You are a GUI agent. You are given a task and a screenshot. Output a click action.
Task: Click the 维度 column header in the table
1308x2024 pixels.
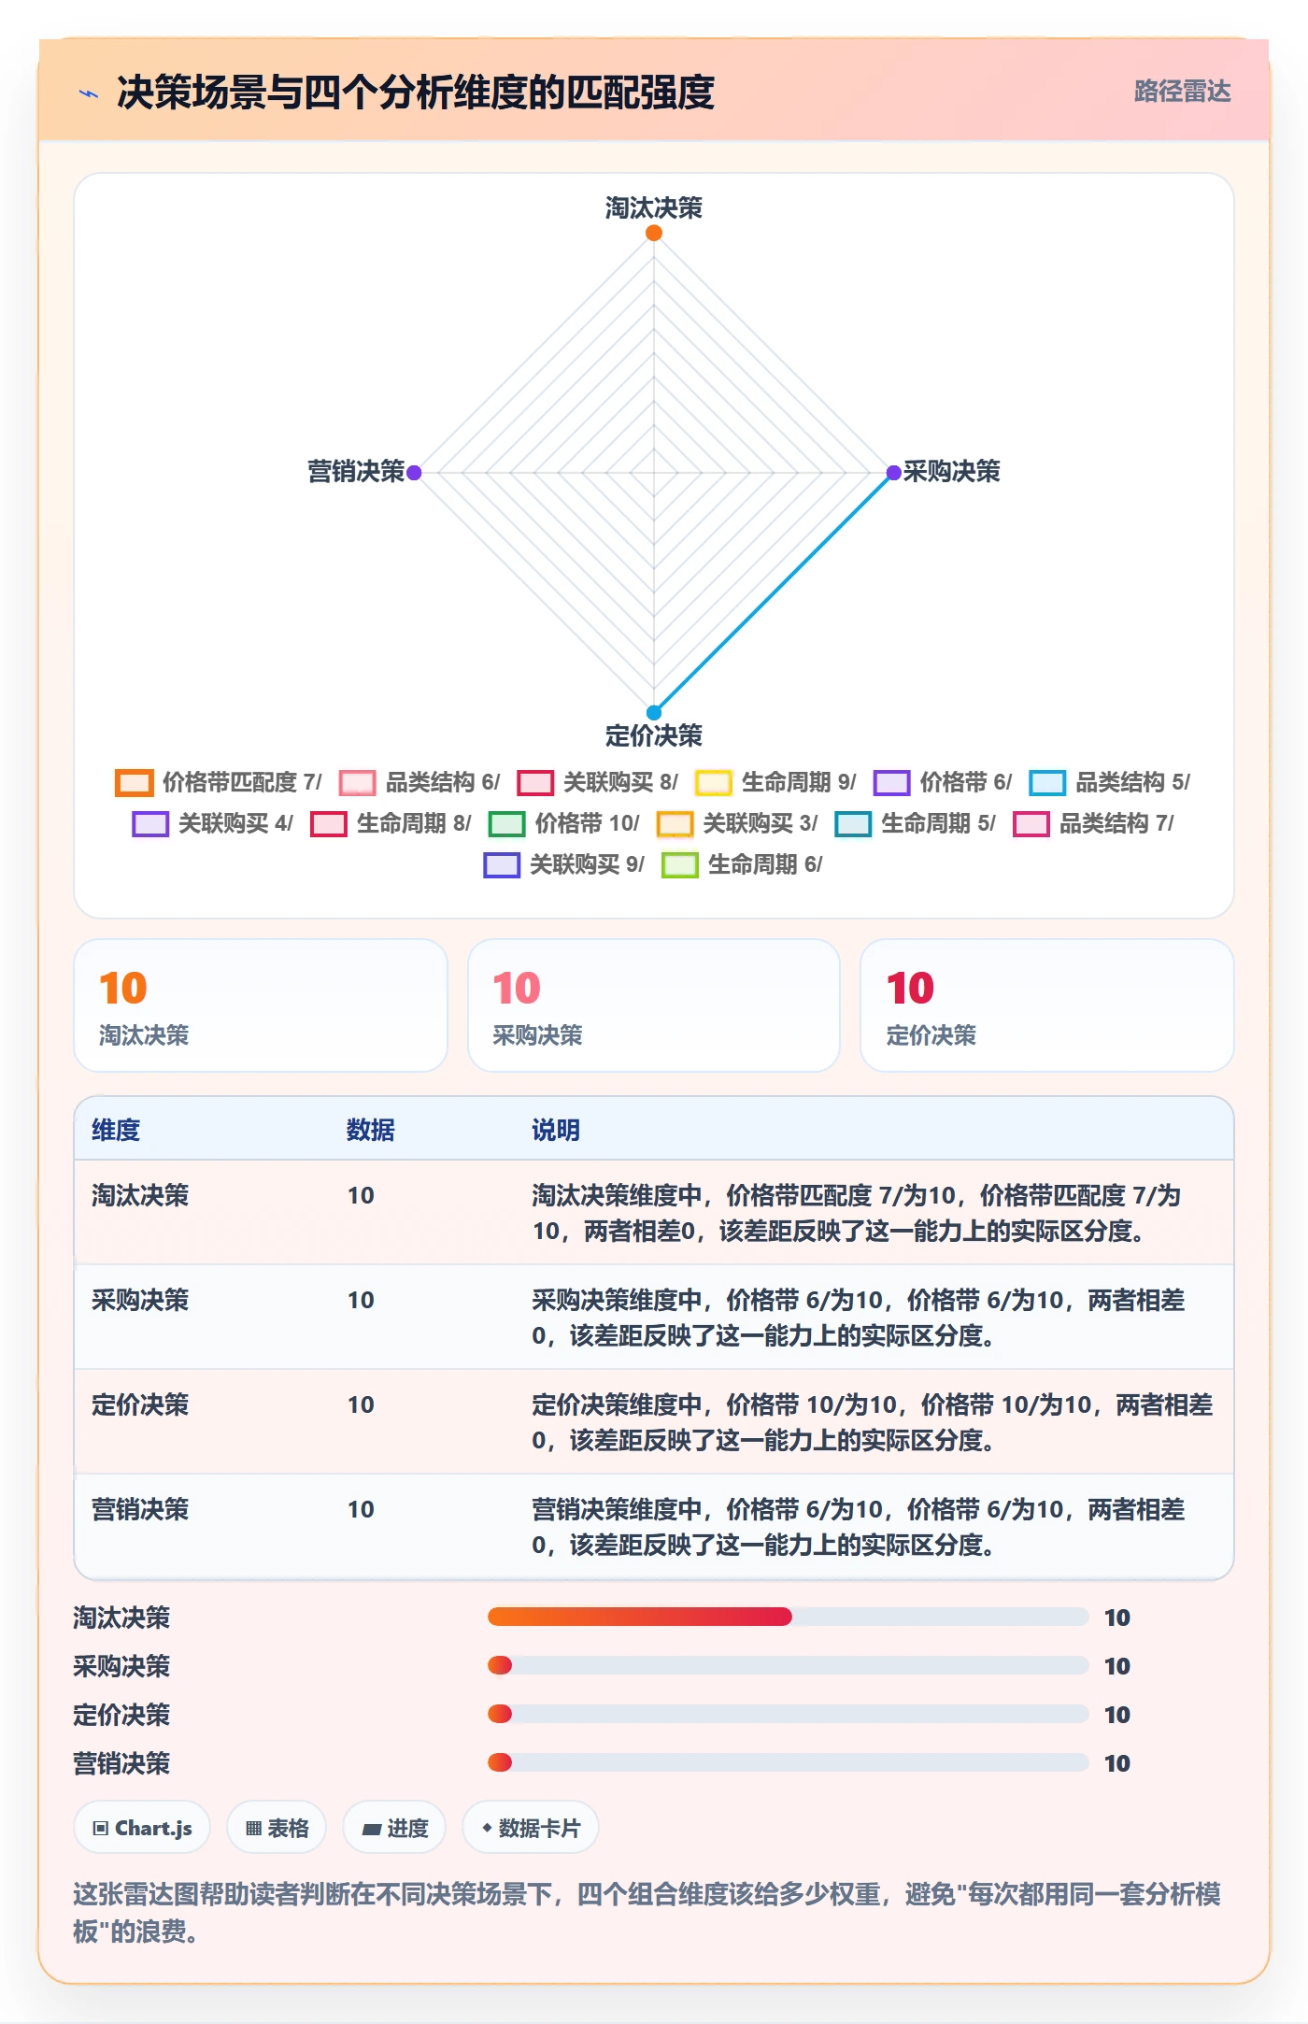point(116,1130)
